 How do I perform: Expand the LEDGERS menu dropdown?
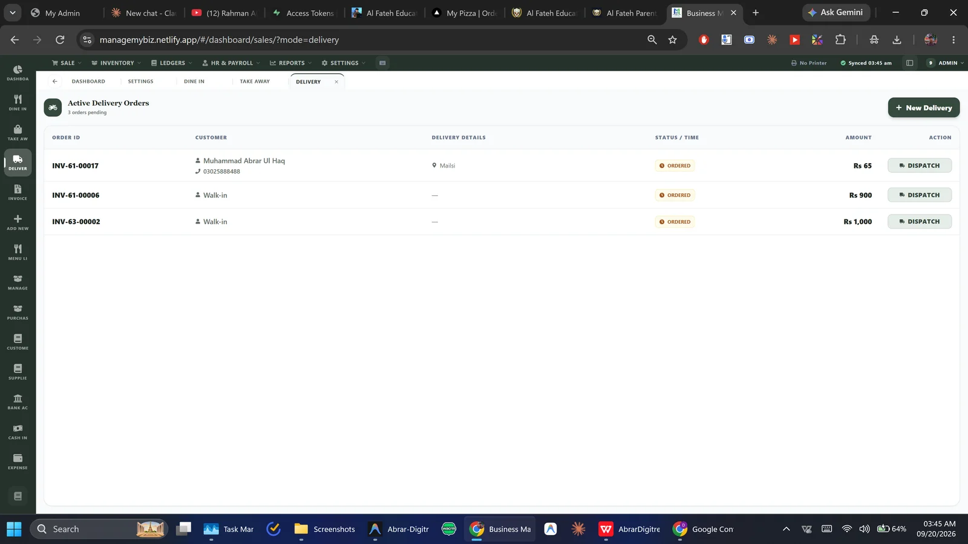(171, 63)
